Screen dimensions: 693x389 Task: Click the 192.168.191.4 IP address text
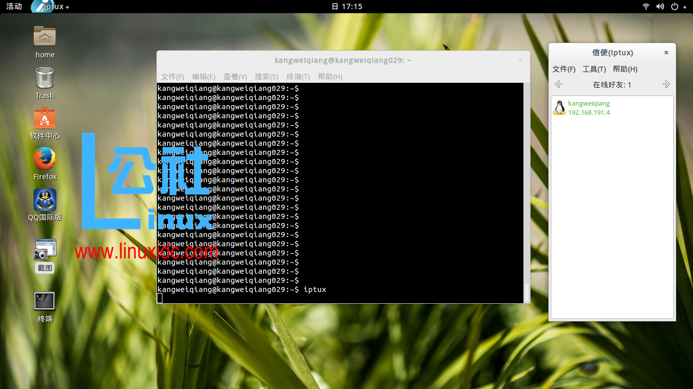coord(589,113)
